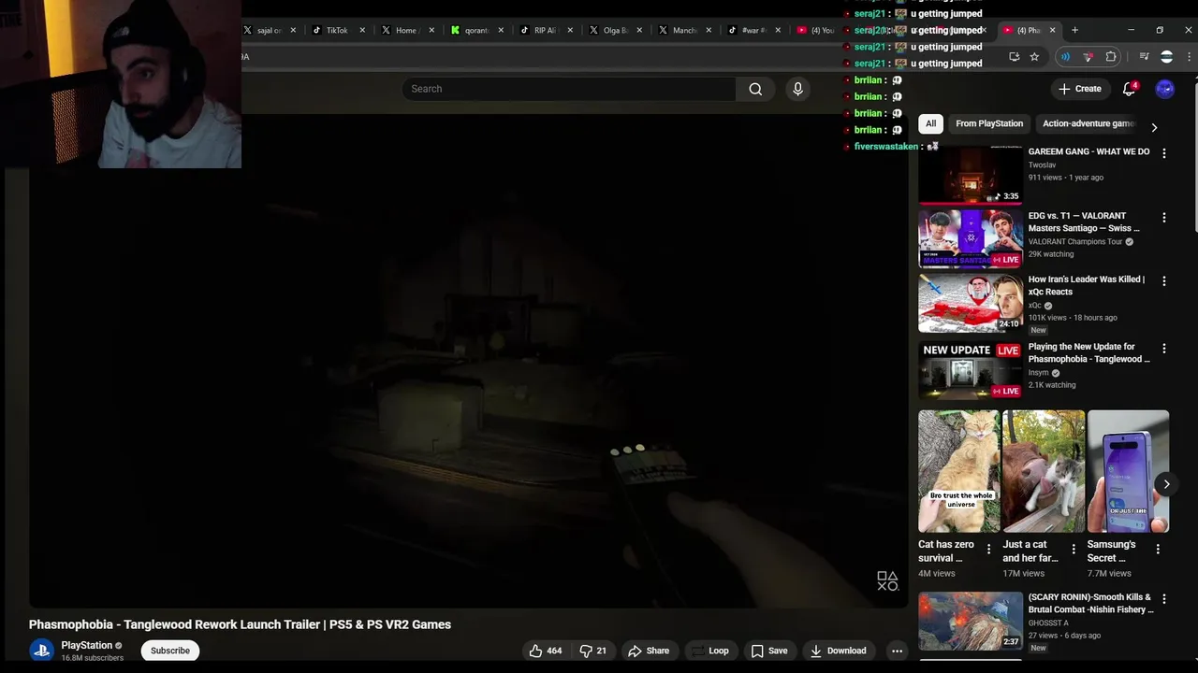Open the 'How Iran's Leader Was Killed' title

coord(1087,285)
